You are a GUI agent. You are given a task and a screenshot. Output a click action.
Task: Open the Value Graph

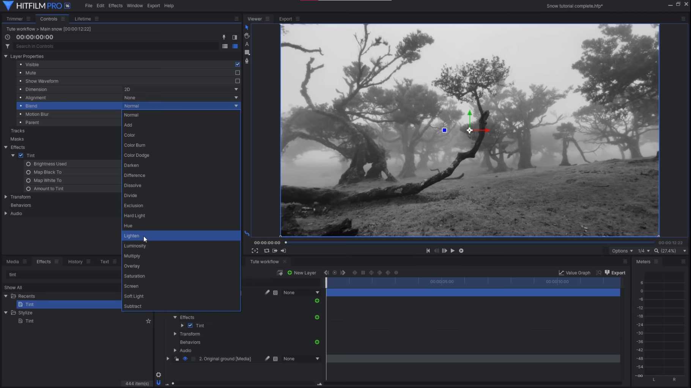(x=575, y=273)
